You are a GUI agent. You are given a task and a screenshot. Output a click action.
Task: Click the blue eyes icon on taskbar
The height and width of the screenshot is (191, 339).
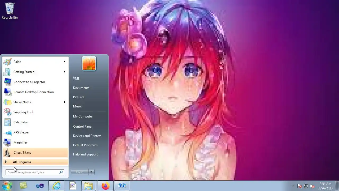pos(122,186)
